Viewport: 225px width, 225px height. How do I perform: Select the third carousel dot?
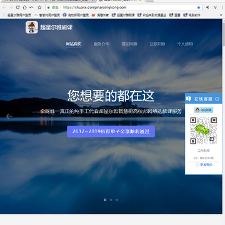tap(117, 200)
